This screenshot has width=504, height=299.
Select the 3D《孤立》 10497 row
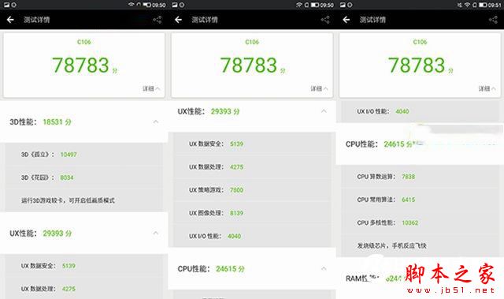[x=84, y=155]
